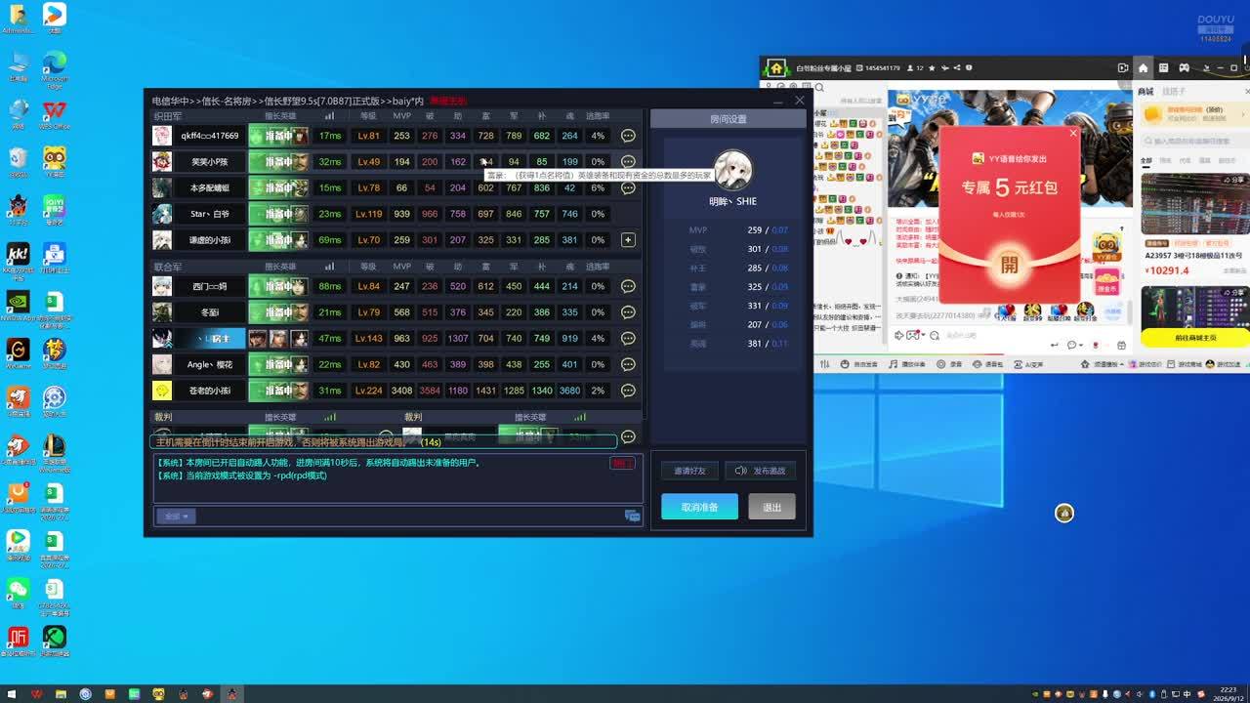This screenshot has height=703, width=1250.
Task: Click the 開 button on red packet
Action: coord(1009,264)
